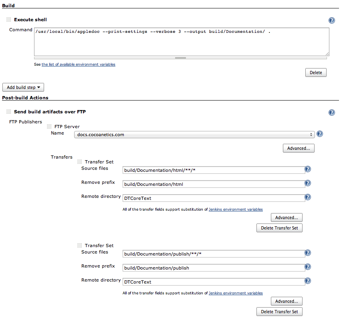The width and height of the screenshot is (343, 320).
Task: Open help for Send build artifacts over FTP
Action: 332,113
